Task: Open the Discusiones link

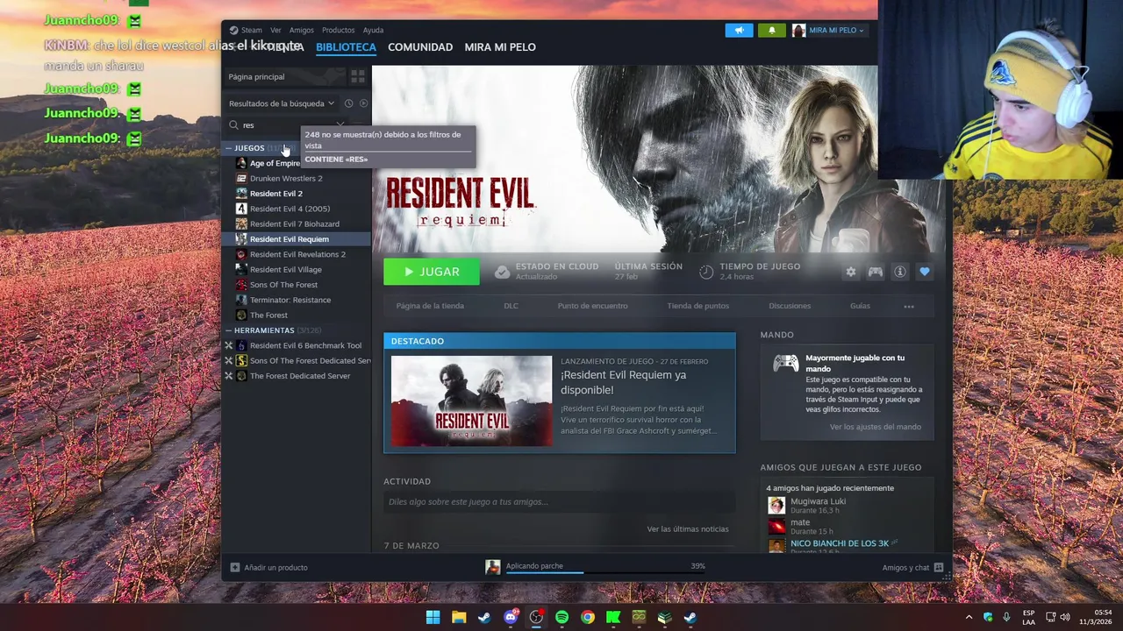Action: [790, 306]
